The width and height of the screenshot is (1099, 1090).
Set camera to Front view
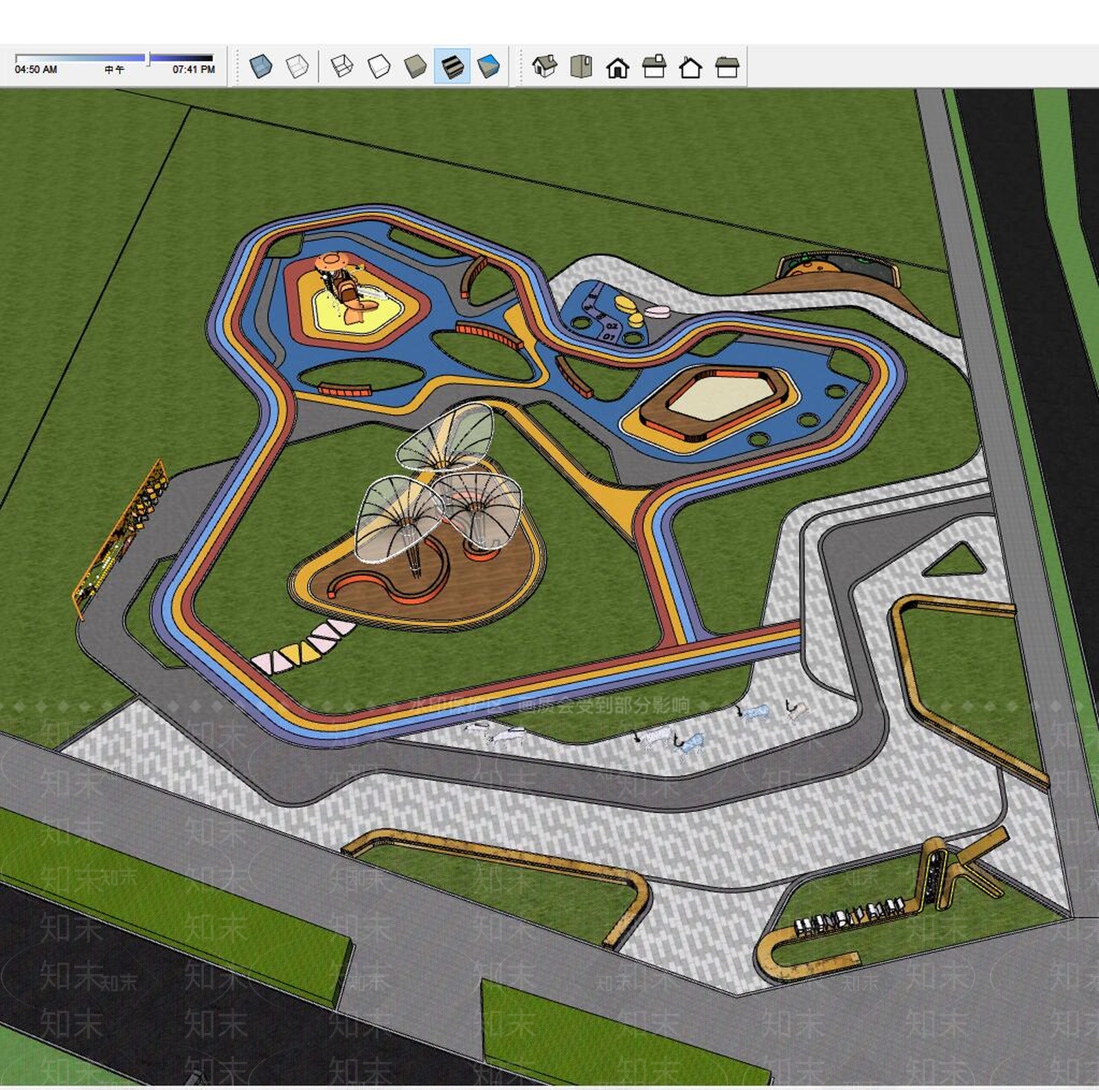618,67
